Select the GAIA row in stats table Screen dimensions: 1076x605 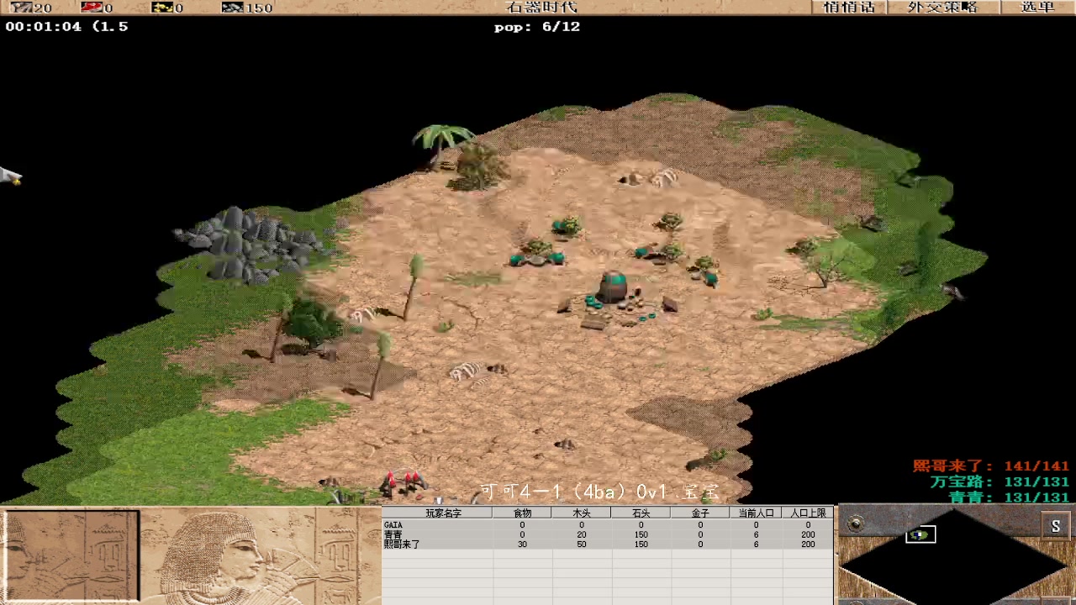607,525
